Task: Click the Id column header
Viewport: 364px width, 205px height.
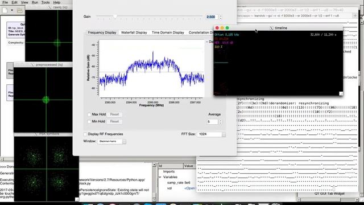Action: tap(171, 166)
